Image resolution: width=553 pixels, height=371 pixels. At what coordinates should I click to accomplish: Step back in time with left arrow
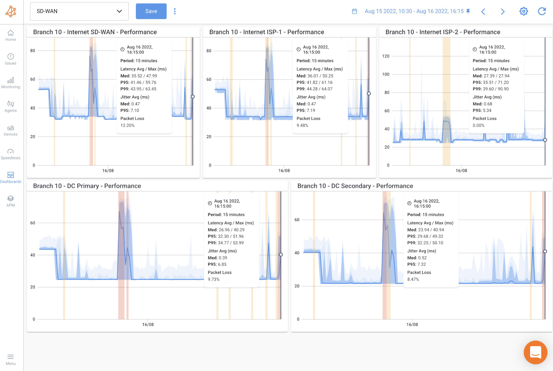[483, 11]
